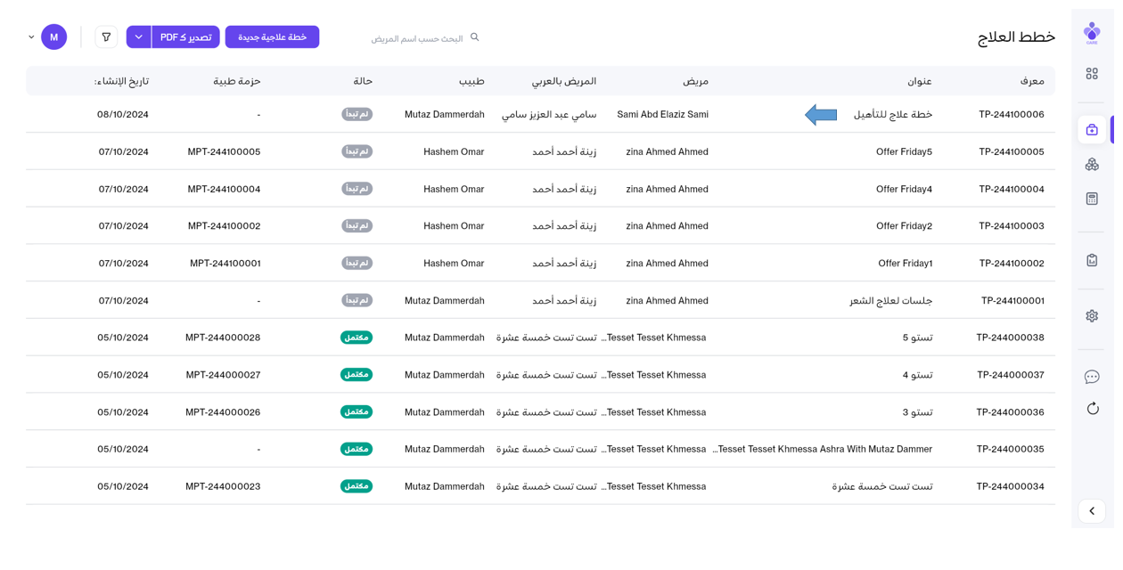1123x570 pixels.
Task: Expand the export PDF dropdown arrow
Action: (139, 37)
